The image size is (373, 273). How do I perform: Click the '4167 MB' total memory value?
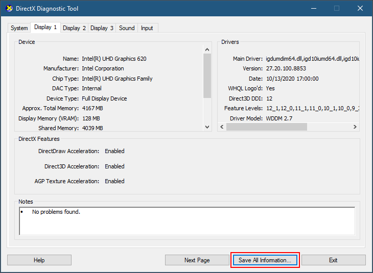[92, 108]
